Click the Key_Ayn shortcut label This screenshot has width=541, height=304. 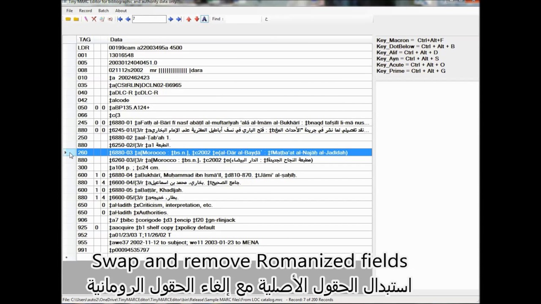click(407, 59)
